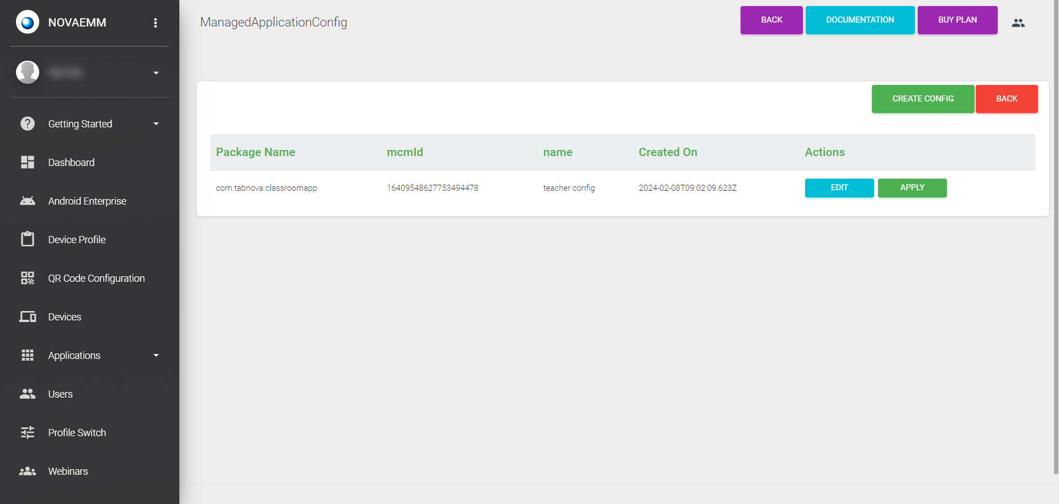Screen dimensions: 1059x504
Task: Expand the Applications submenu arrow
Action: 156,355
